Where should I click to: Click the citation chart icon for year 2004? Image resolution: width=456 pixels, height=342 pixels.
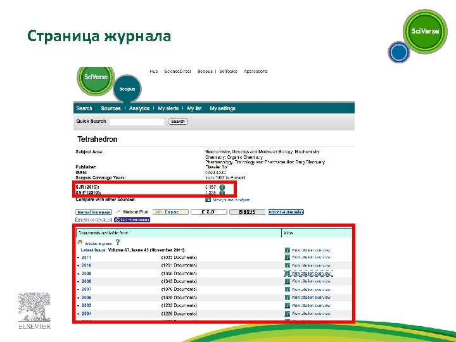(x=288, y=313)
